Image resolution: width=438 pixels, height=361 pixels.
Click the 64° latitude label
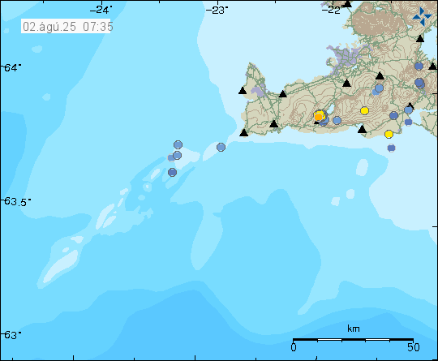[x=11, y=68]
